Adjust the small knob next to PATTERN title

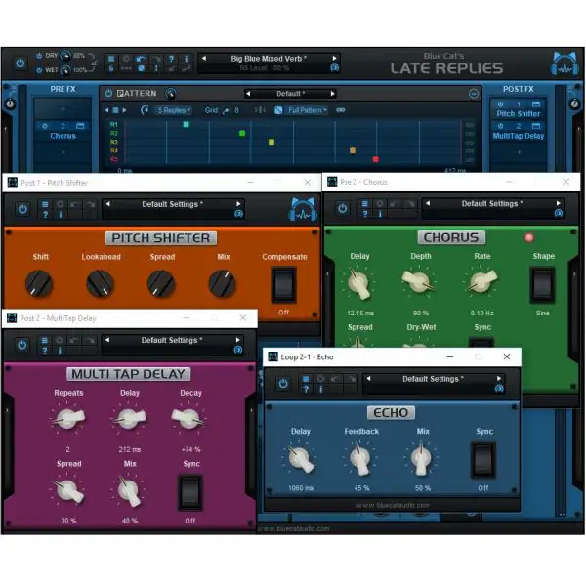170,94
